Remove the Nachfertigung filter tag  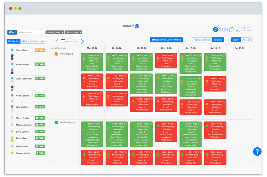pos(62,32)
